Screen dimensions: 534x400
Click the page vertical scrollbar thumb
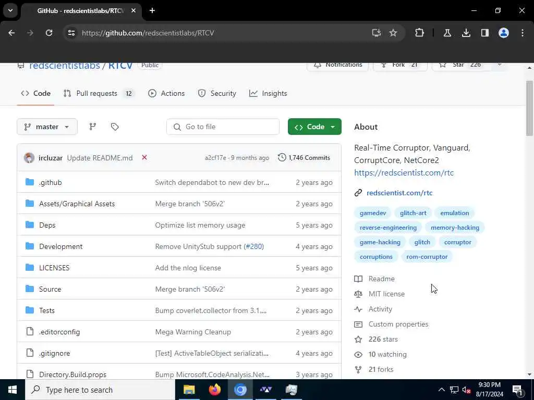tap(529, 108)
